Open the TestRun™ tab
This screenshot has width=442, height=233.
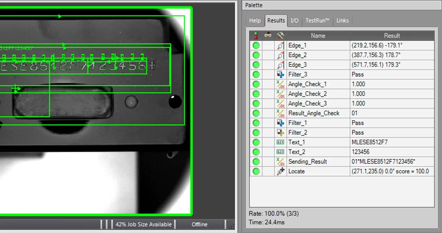[x=317, y=20]
